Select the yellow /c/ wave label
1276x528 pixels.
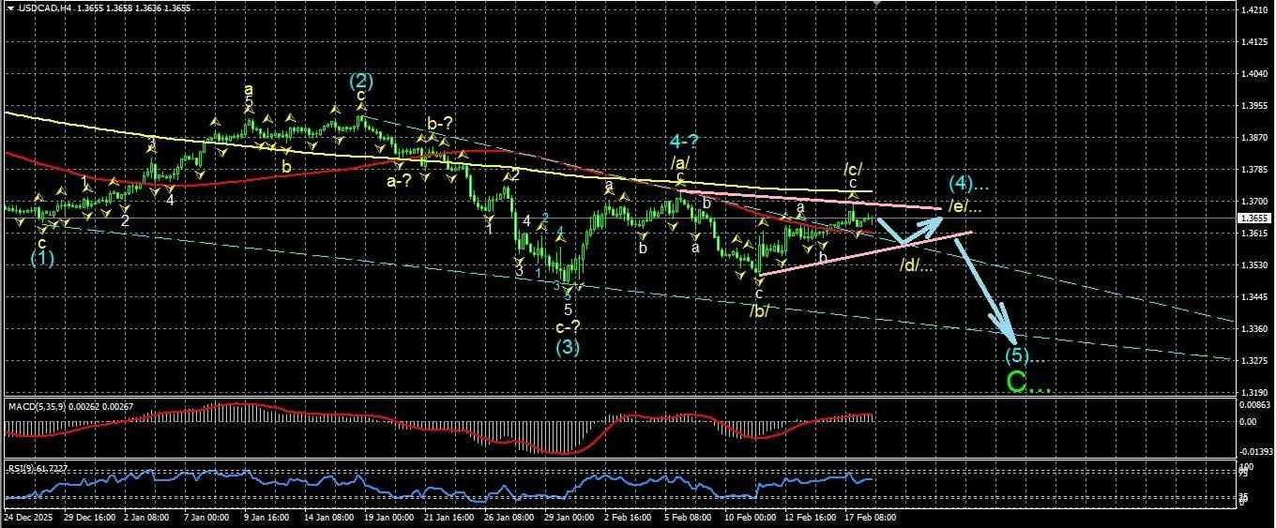pos(853,169)
